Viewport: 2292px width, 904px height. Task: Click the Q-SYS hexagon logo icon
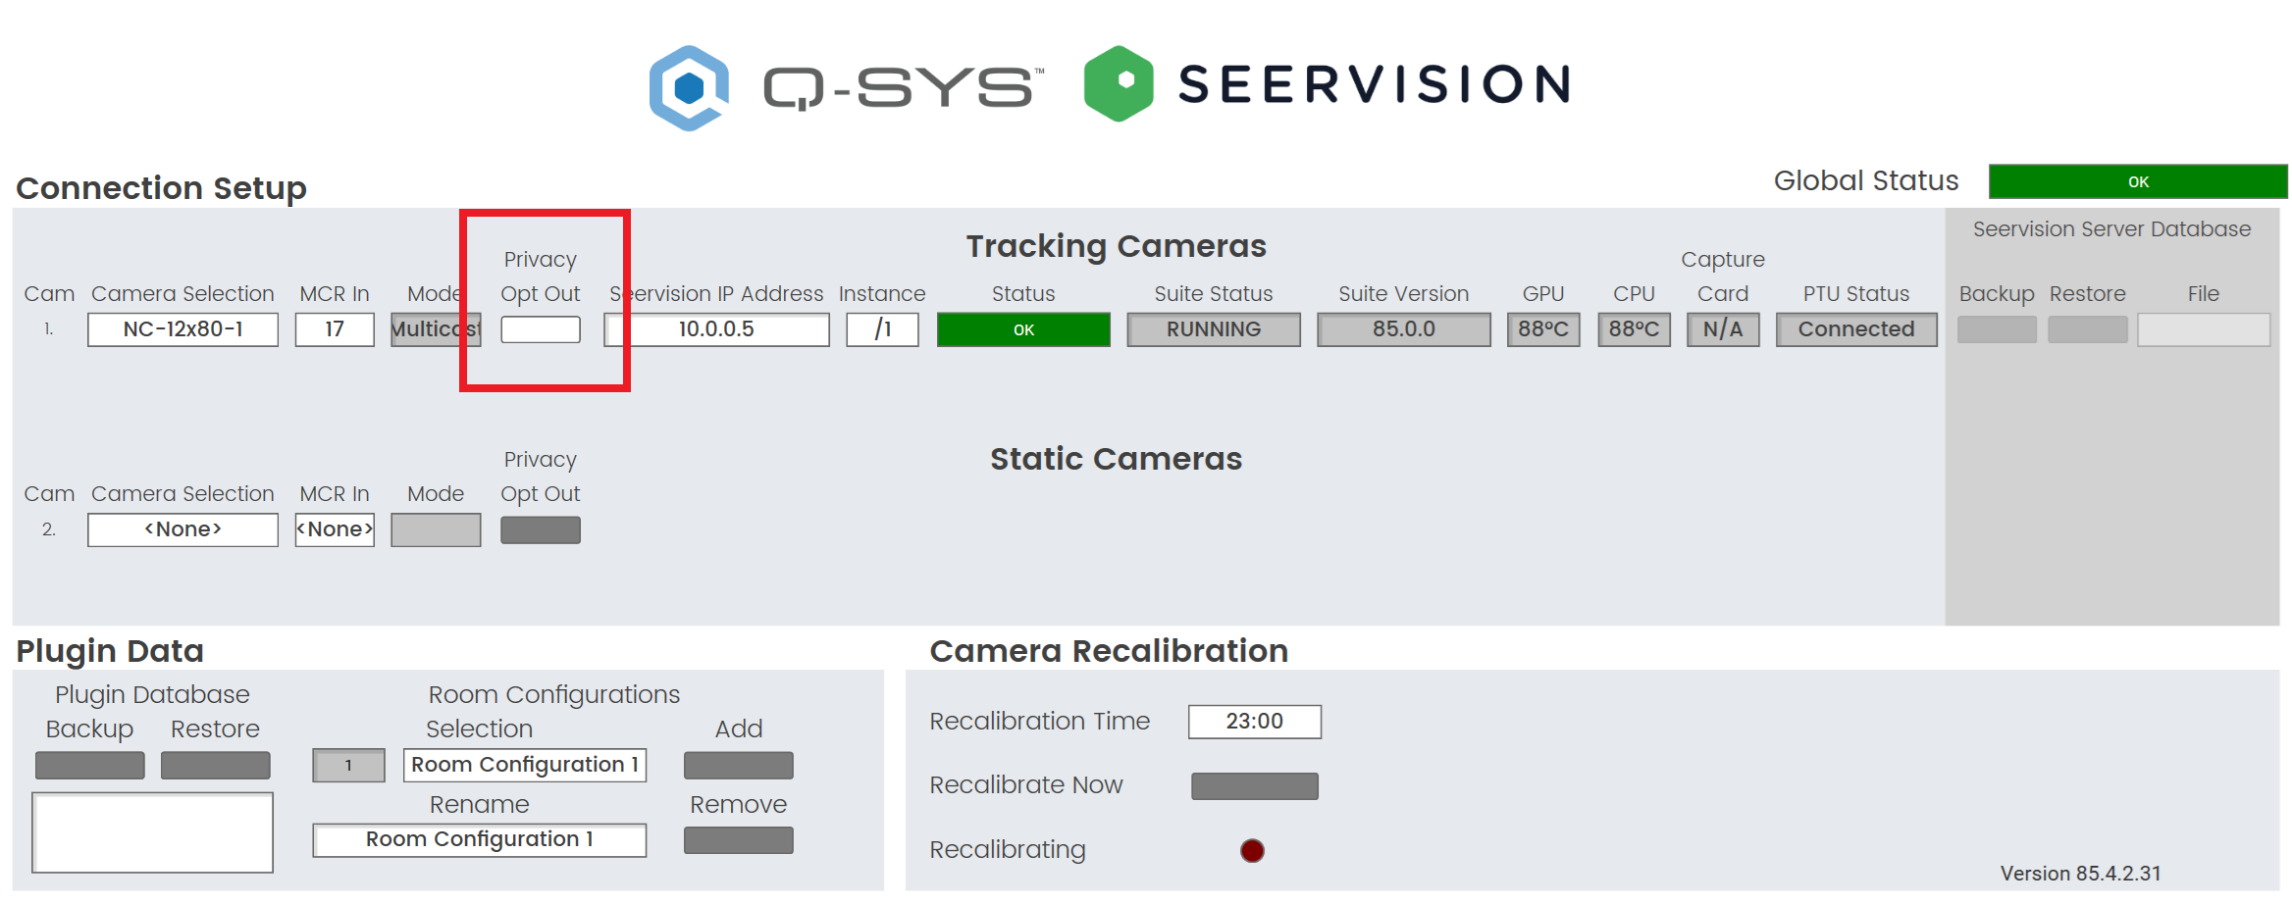[689, 86]
